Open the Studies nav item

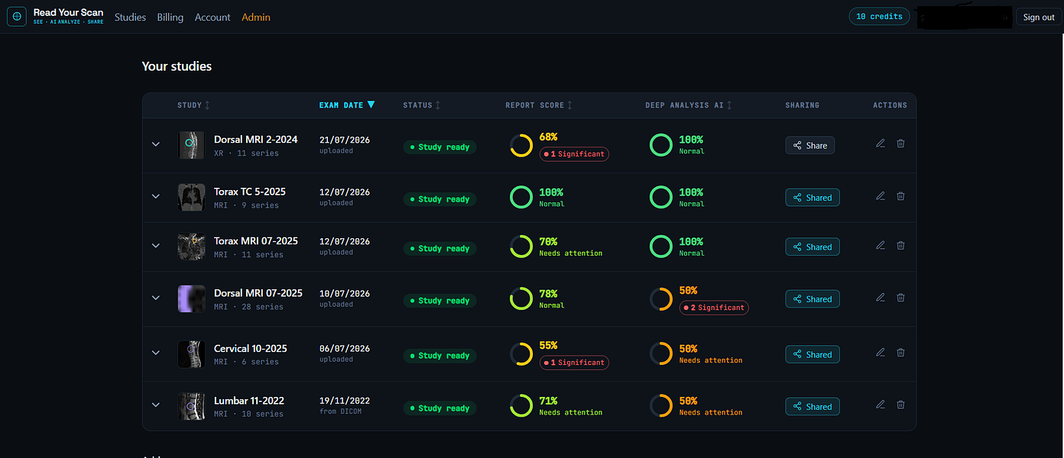point(130,17)
